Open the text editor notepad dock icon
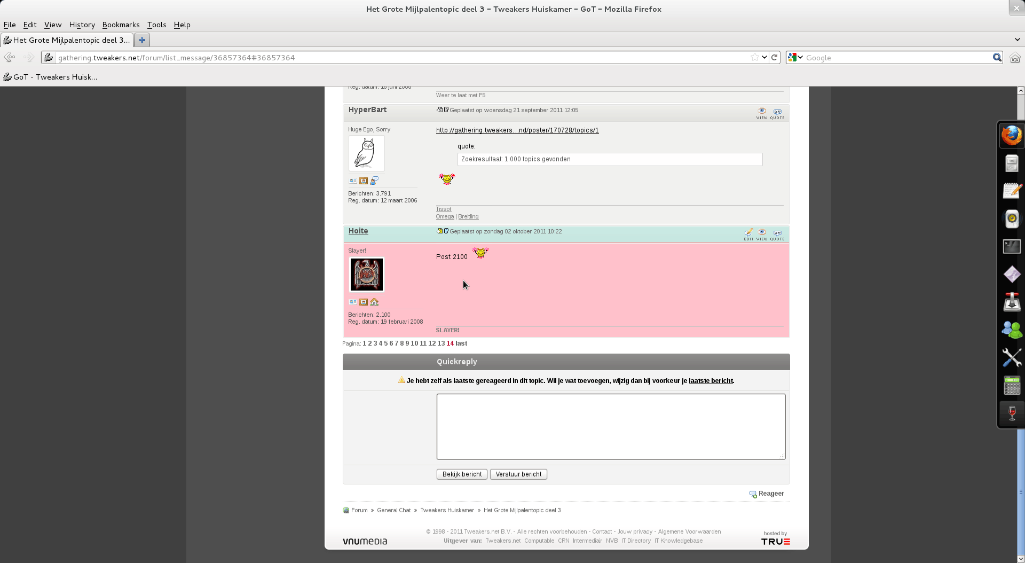This screenshot has height=563, width=1025. [1012, 191]
